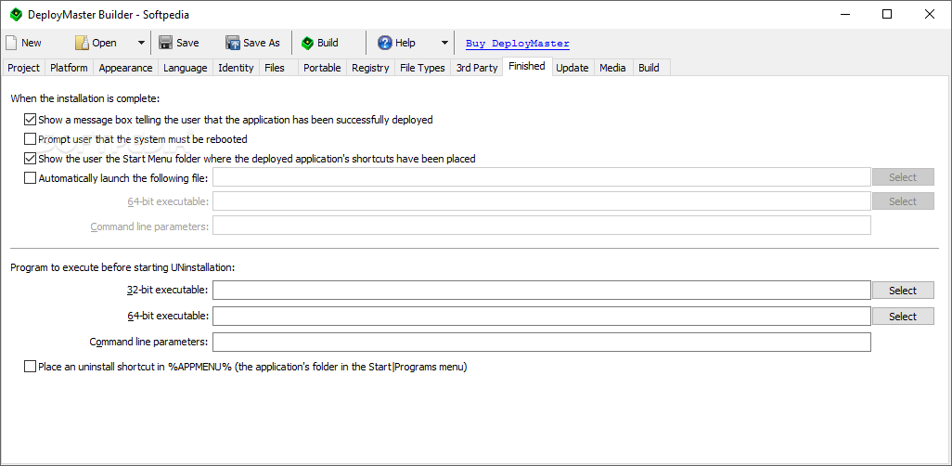Click the New toolbar label
Screen dimensions: 952x466
[x=32, y=43]
